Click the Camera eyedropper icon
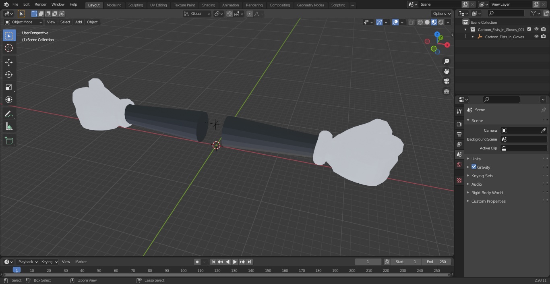 click(543, 131)
